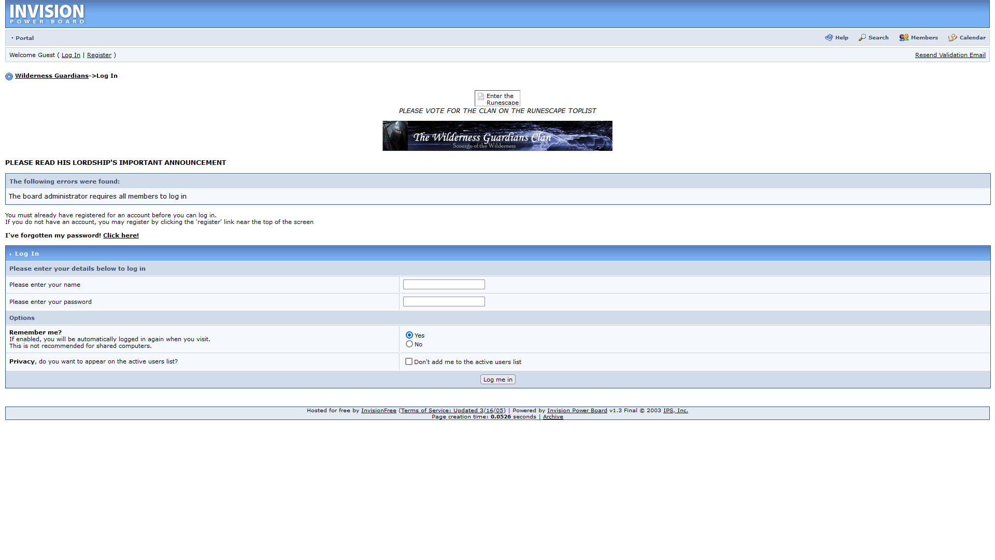Viewport: 995px width, 560px height.
Task: Open the Portal menu item
Action: (24, 38)
